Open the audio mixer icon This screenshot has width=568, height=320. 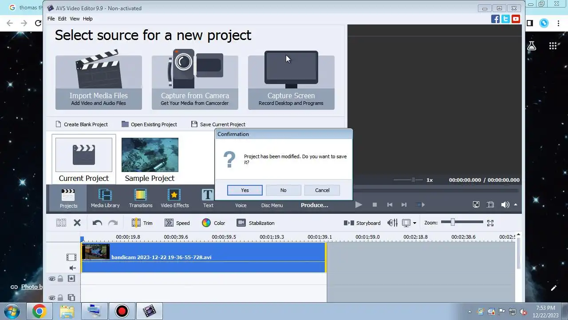(x=392, y=223)
